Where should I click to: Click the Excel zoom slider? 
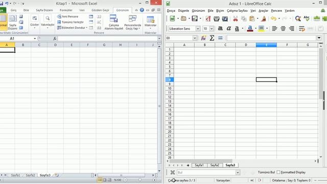coord(140,180)
